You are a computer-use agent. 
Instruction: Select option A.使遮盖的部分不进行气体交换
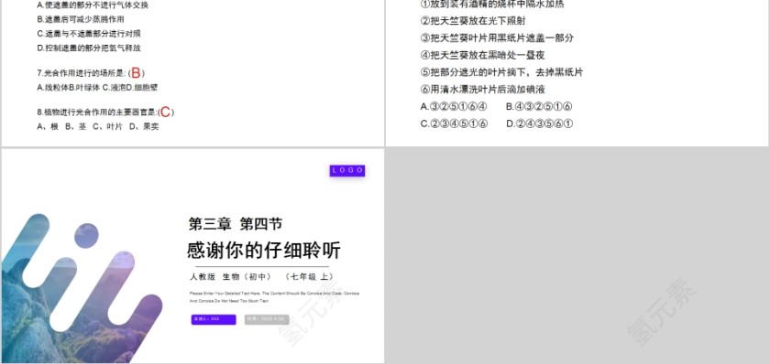93,5
